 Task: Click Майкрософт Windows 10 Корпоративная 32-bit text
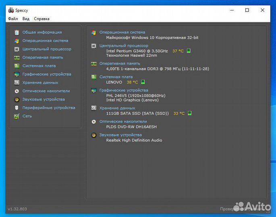click(152, 37)
